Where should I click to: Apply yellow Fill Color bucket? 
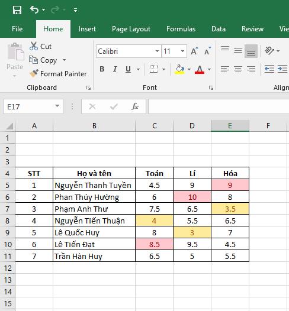[x=179, y=69]
